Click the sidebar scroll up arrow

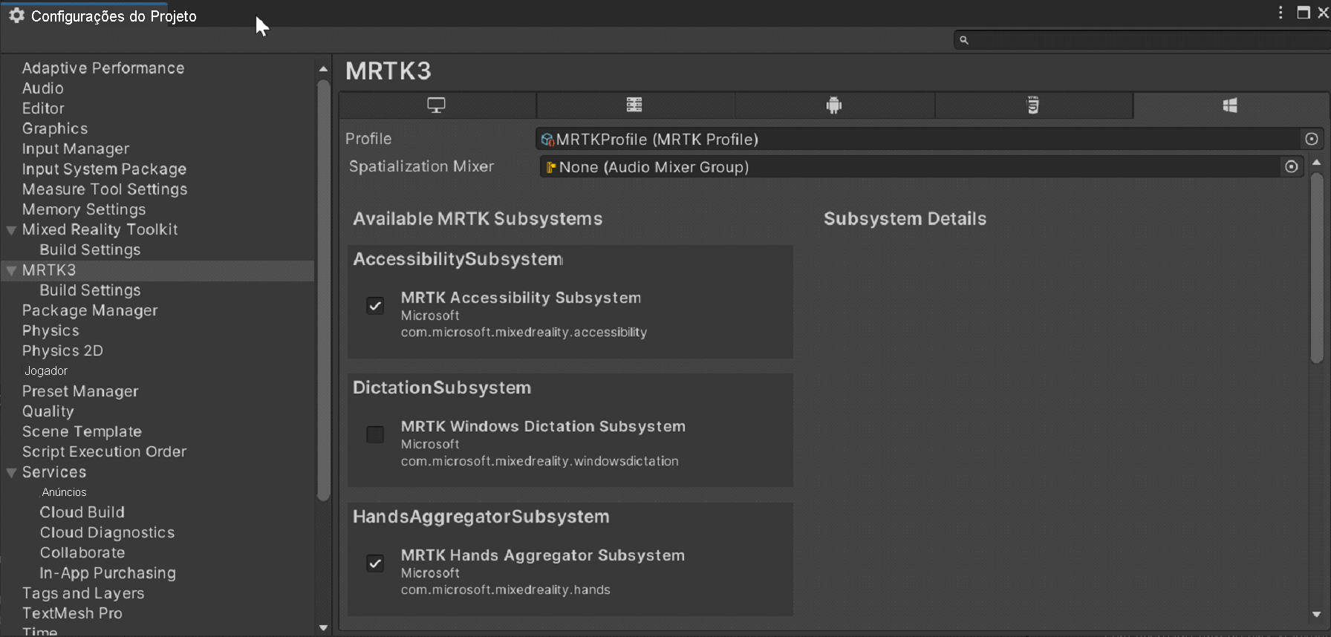323,69
